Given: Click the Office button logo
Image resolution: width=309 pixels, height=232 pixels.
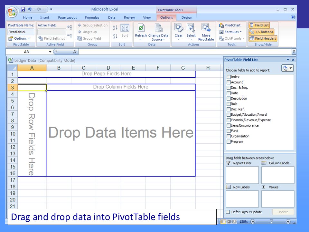Looking at the screenshot, I should (12, 12).
